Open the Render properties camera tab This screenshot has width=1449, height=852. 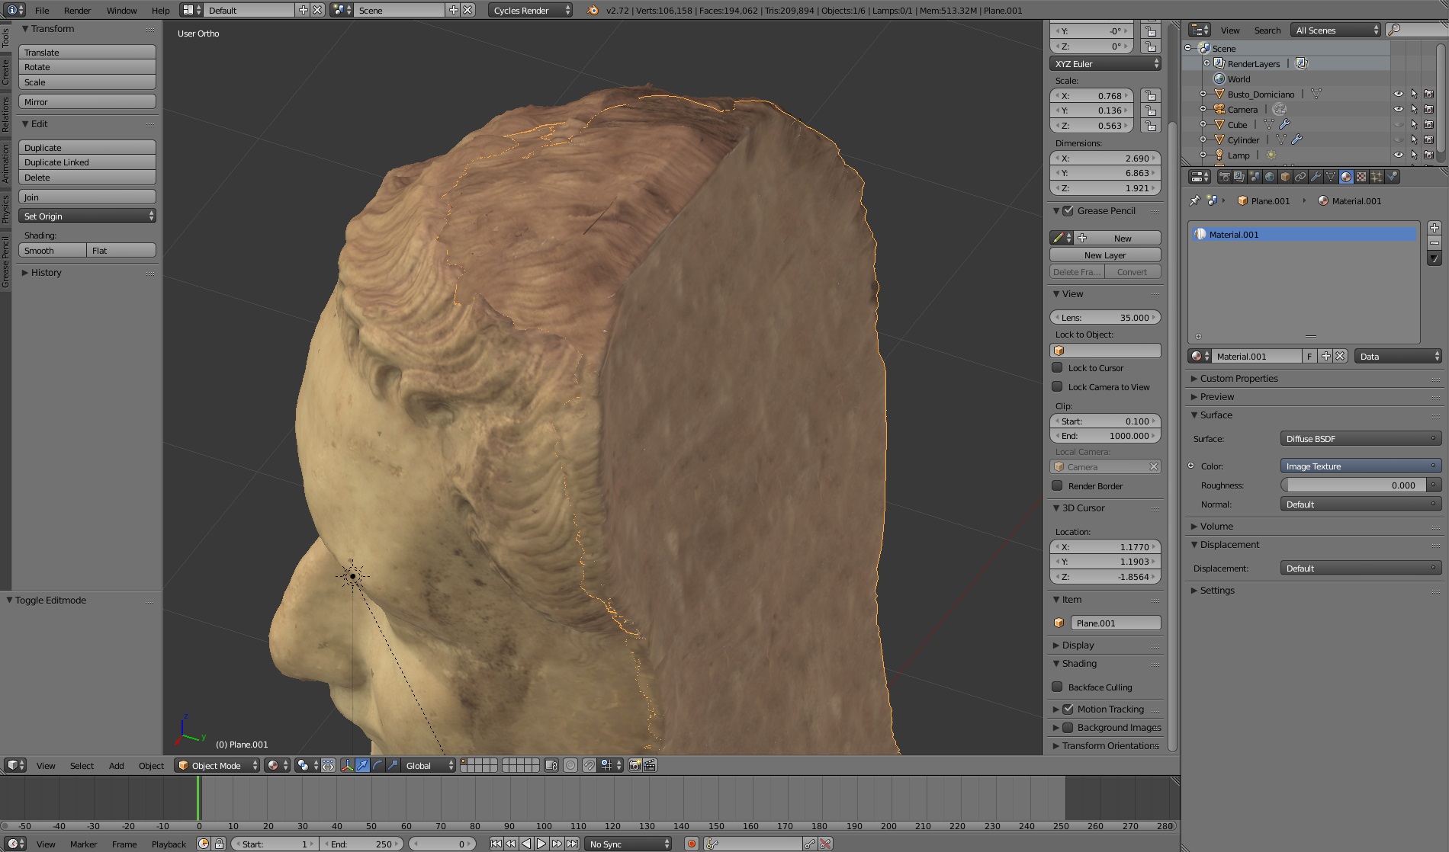tap(1224, 177)
